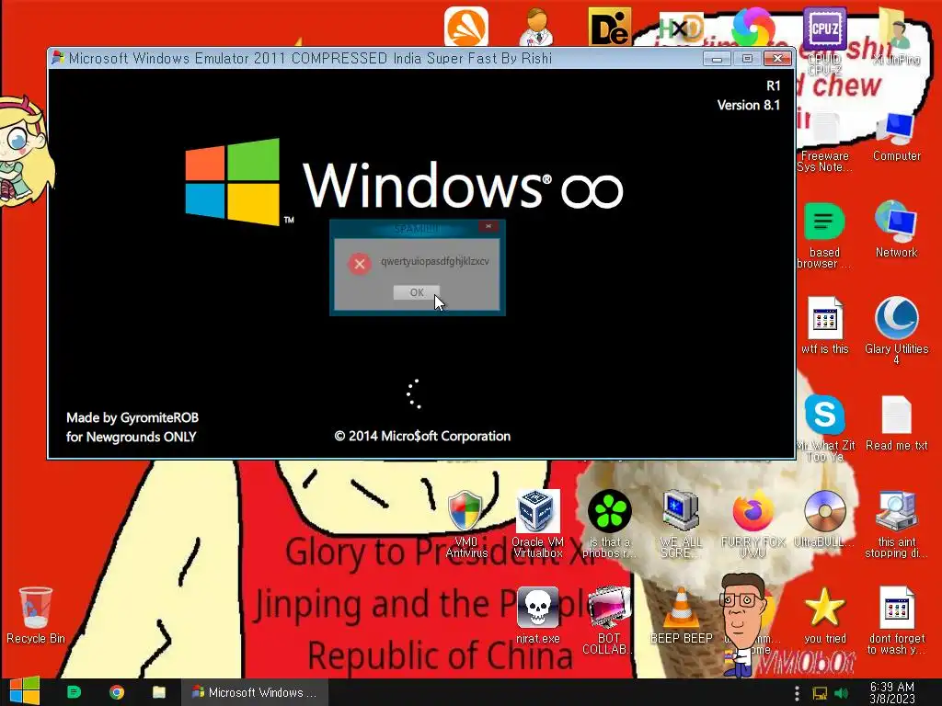The image size is (942, 706).
Task: Open green browser icon in taskbar
Action: (74, 692)
